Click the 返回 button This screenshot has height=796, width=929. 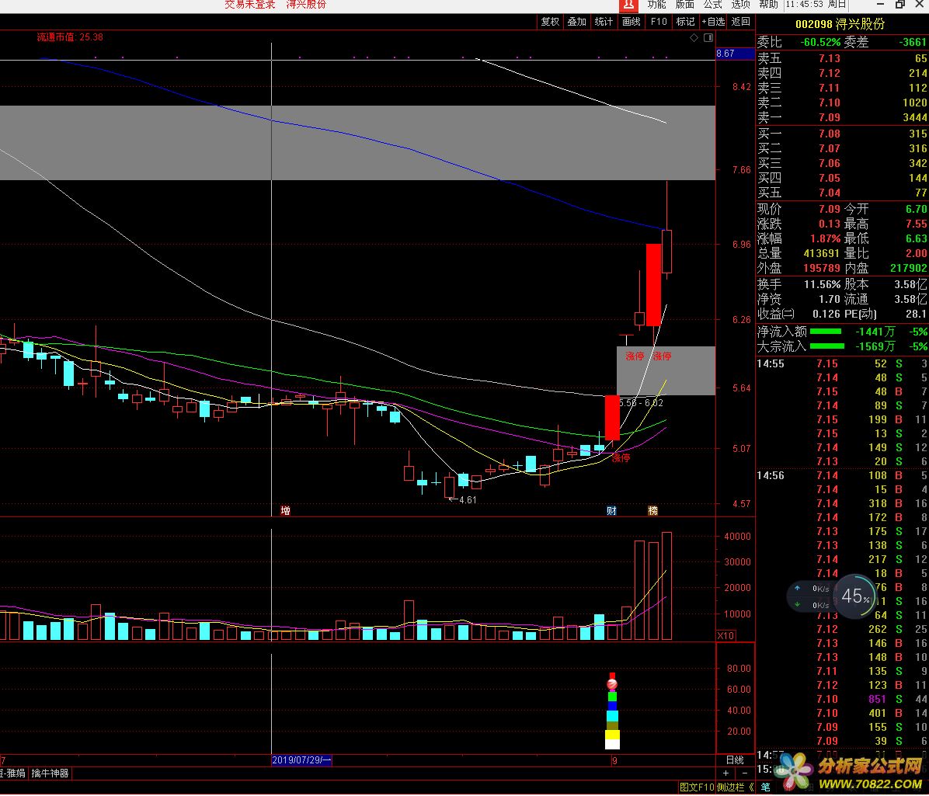[740, 22]
